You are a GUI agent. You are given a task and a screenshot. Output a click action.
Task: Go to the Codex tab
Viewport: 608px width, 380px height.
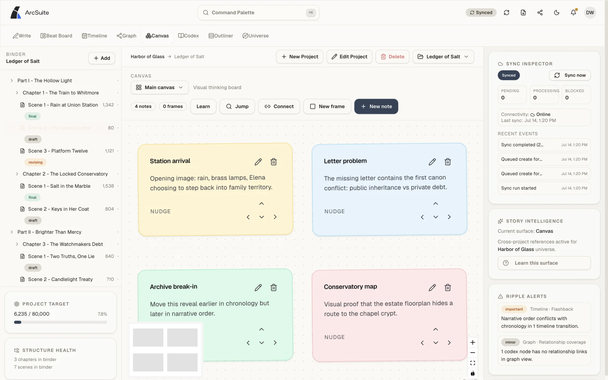188,36
